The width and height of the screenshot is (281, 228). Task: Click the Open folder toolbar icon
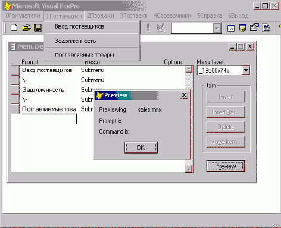pos(26,27)
